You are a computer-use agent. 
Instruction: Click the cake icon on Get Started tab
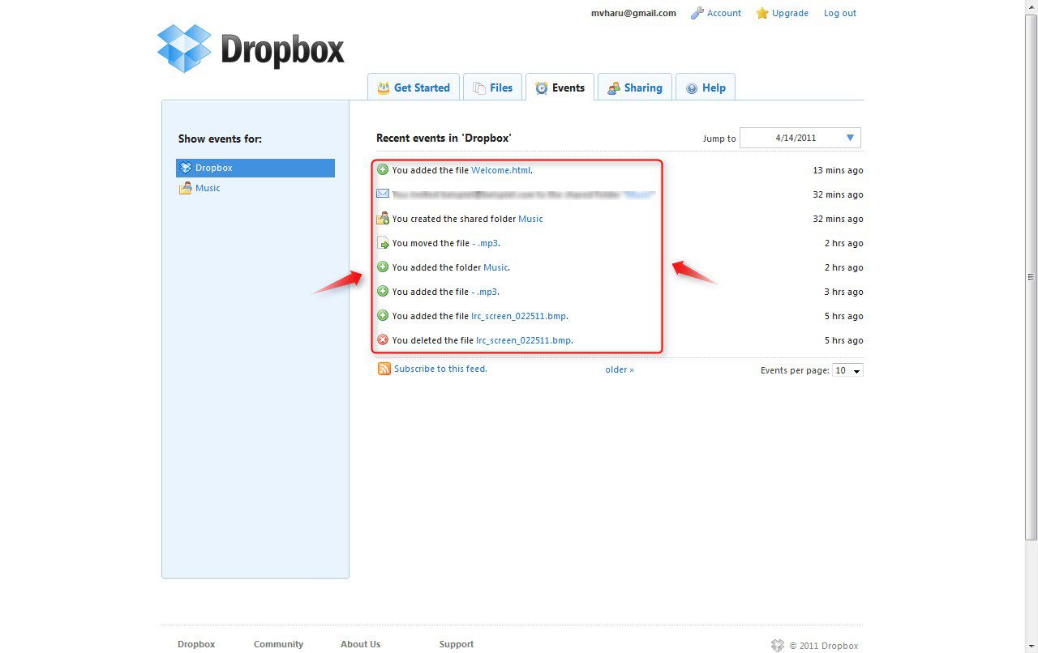coord(384,87)
